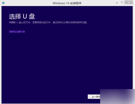Close the Windows 10 安装程序 window
The height and width of the screenshot is (104, 135).
click(x=129, y=2)
